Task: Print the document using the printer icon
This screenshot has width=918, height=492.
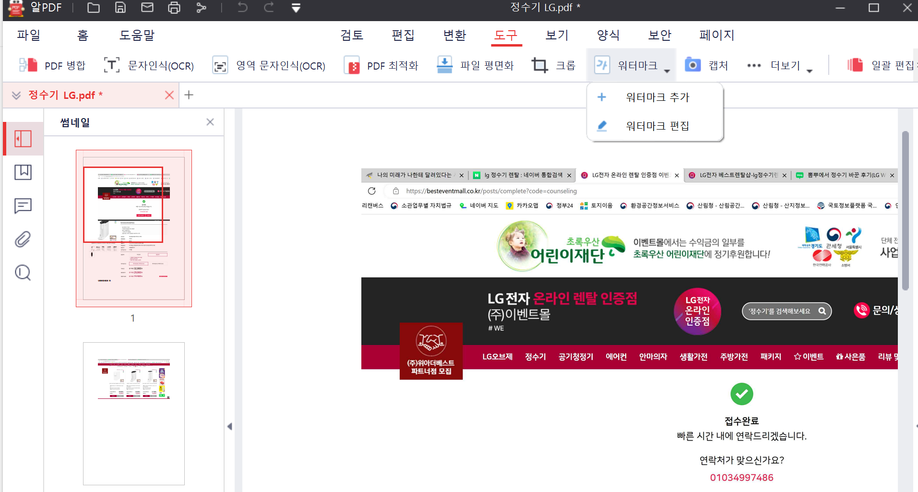Action: coord(174,8)
